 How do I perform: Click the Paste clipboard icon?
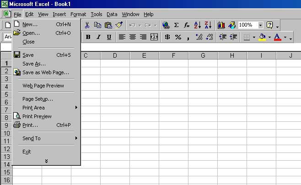(x=108, y=25)
